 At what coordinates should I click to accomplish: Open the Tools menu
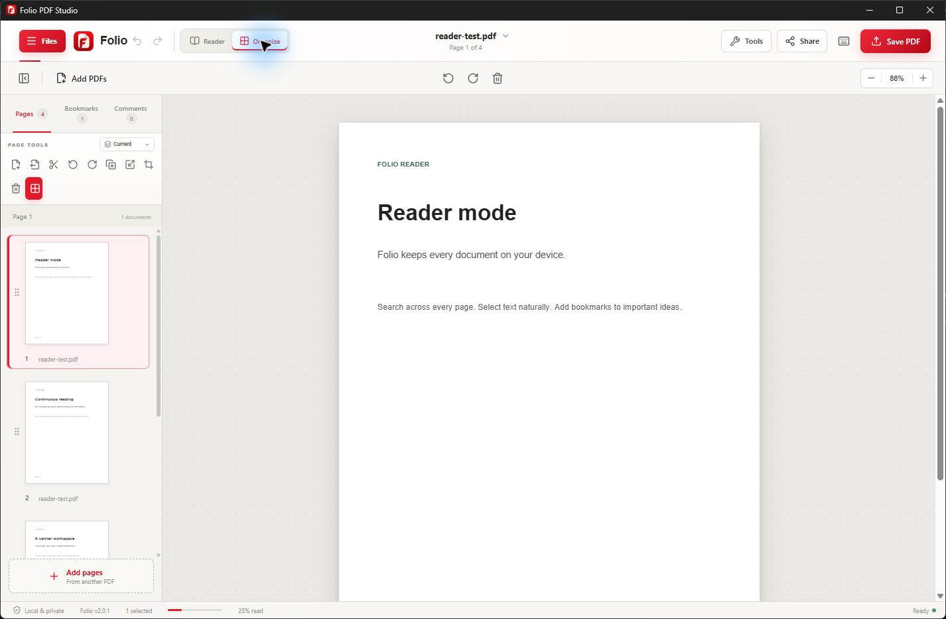tap(746, 41)
